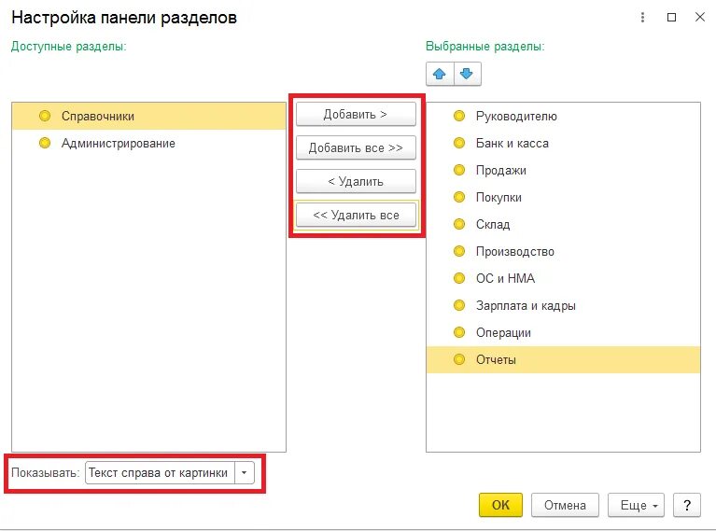716x531 pixels.
Task: Select Продажи section row
Action: [x=563, y=170]
